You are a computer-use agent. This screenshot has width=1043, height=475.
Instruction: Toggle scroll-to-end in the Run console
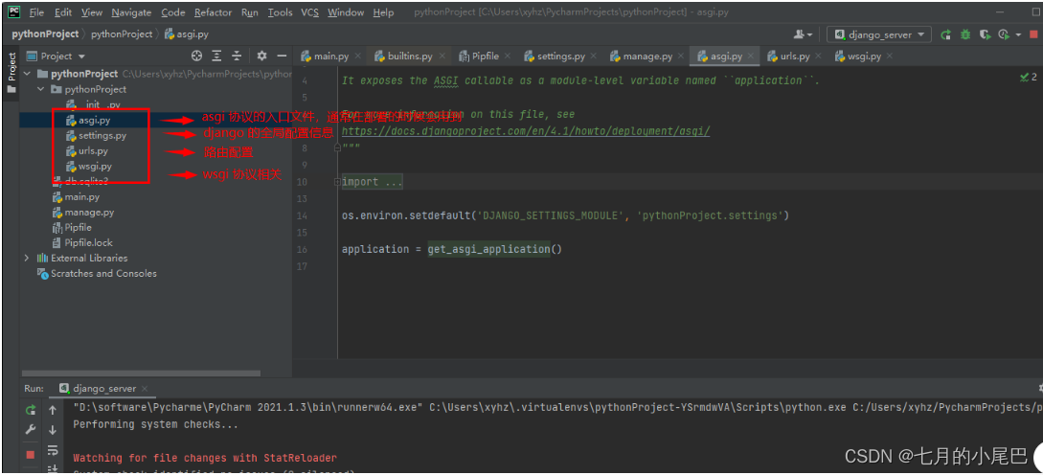click(53, 469)
